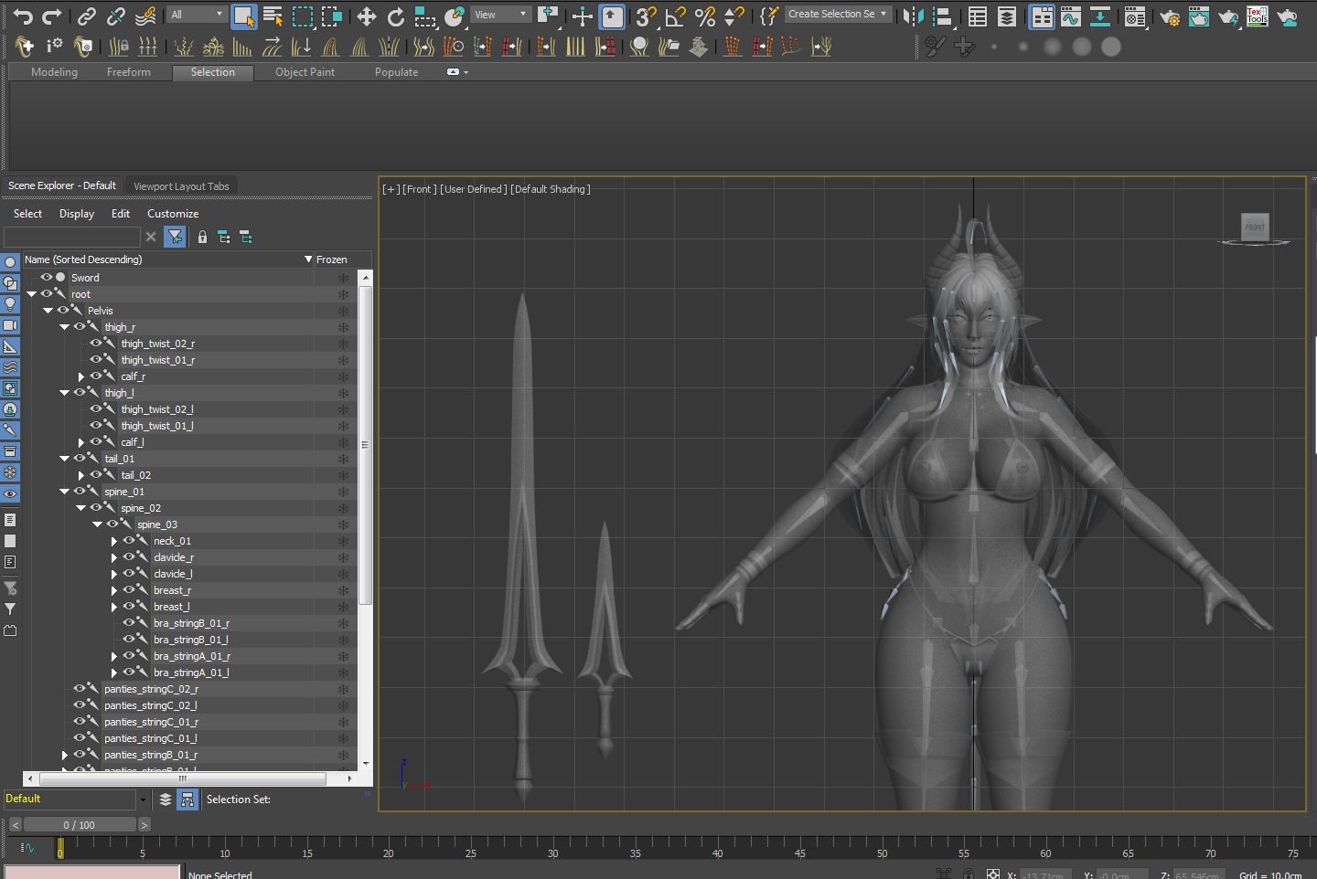This screenshot has width=1317, height=879.
Task: Select the clavicle_r bone in the tree
Action: pos(174,557)
